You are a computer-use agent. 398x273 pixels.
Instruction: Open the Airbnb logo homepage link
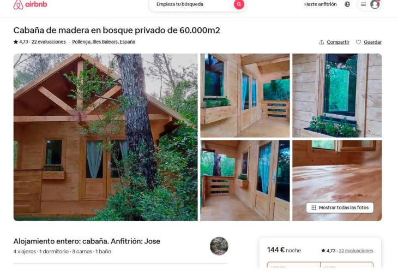(x=30, y=4)
